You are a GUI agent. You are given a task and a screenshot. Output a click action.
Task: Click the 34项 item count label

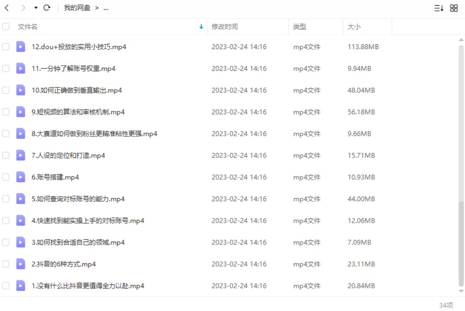446,305
